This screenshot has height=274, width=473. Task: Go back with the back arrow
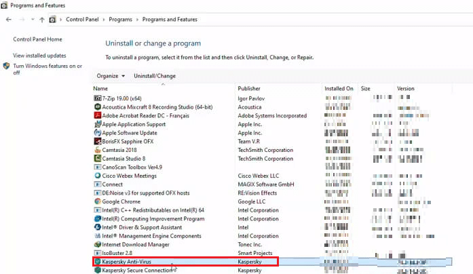[x=8, y=19]
